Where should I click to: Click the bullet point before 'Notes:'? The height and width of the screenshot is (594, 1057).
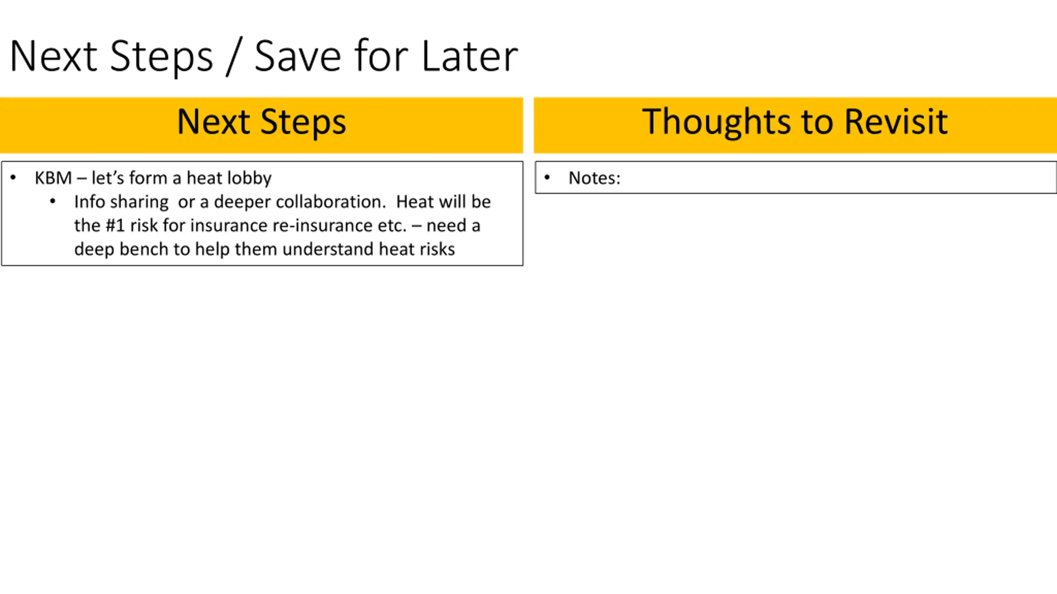coord(547,178)
